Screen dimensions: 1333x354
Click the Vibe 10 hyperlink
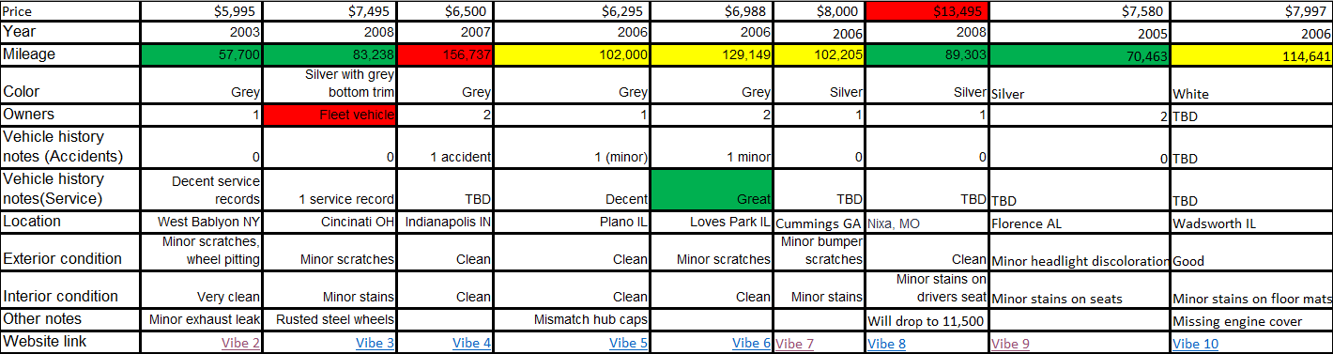[x=1195, y=344]
